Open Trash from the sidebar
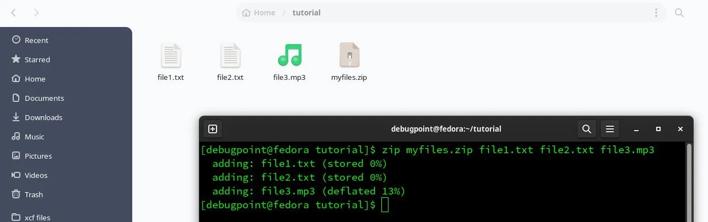Image resolution: width=708 pixels, height=222 pixels. pos(34,194)
